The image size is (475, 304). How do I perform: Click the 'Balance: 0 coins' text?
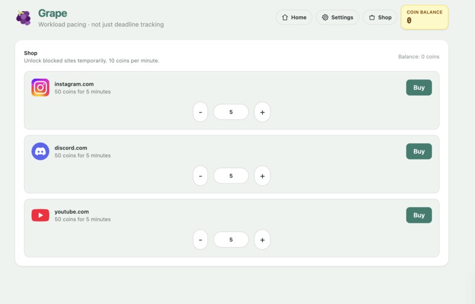[x=418, y=56]
